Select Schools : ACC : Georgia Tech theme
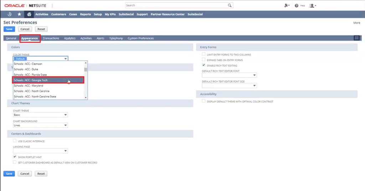Screen dimensions: 365x191 tap(48, 80)
